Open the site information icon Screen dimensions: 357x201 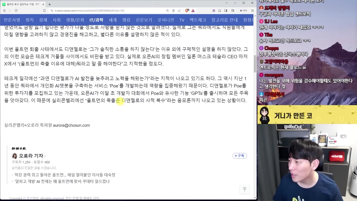52,11
